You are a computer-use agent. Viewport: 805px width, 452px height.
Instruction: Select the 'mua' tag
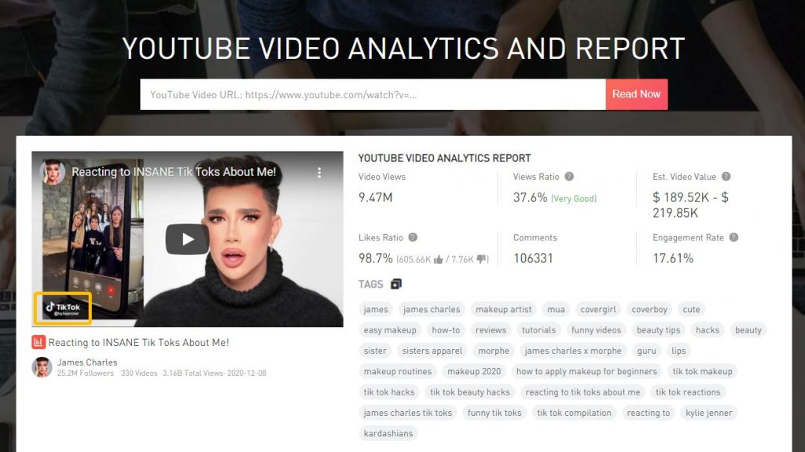(556, 309)
